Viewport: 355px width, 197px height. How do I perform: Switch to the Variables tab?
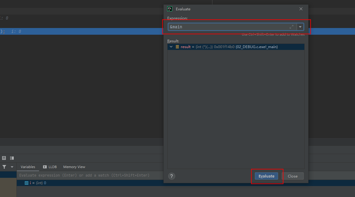point(28,167)
